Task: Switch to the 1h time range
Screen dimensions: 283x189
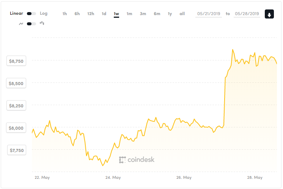Action: point(64,14)
